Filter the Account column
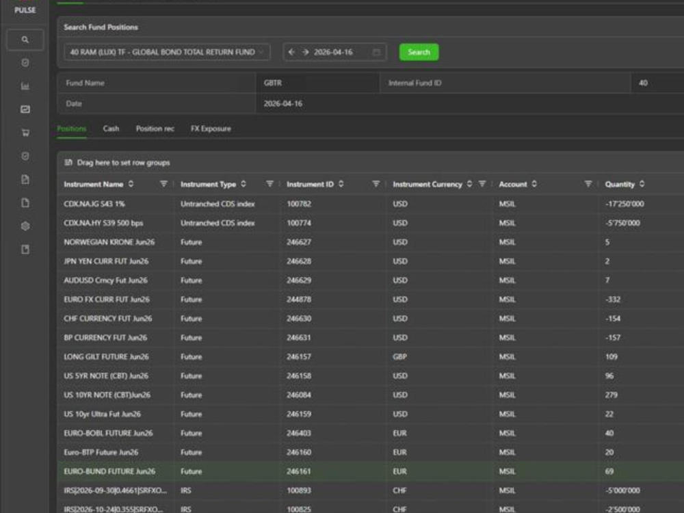 pos(588,184)
